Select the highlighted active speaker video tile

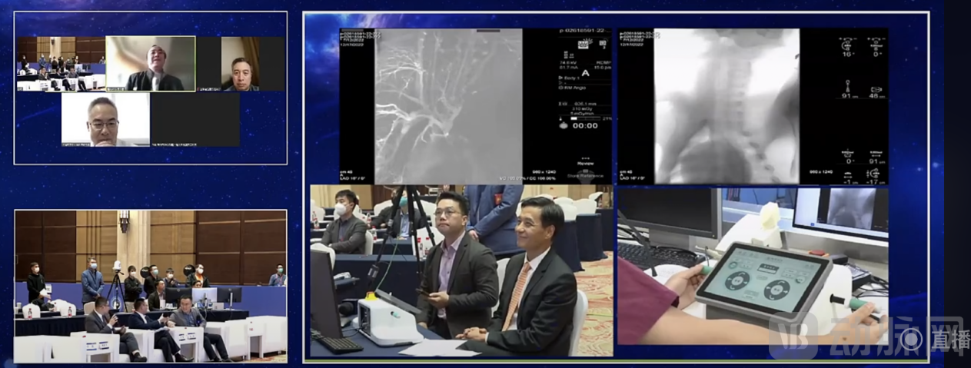pyautogui.click(x=150, y=64)
